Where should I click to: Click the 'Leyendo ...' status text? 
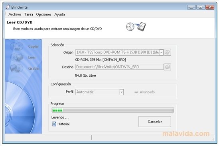point(60,117)
